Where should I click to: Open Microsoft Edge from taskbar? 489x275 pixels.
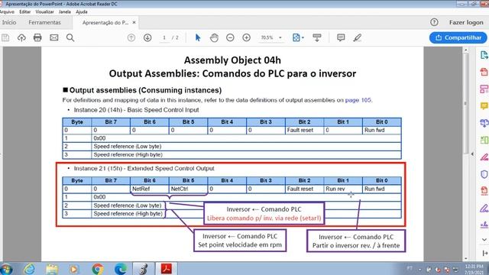pyautogui.click(x=121, y=269)
